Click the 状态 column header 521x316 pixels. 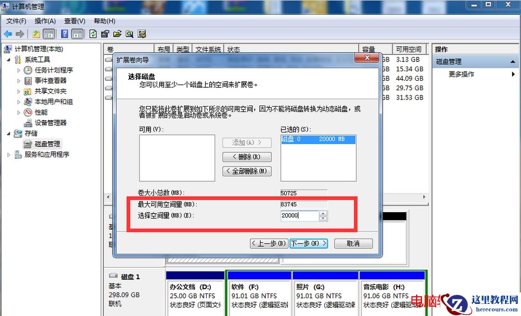(291, 49)
